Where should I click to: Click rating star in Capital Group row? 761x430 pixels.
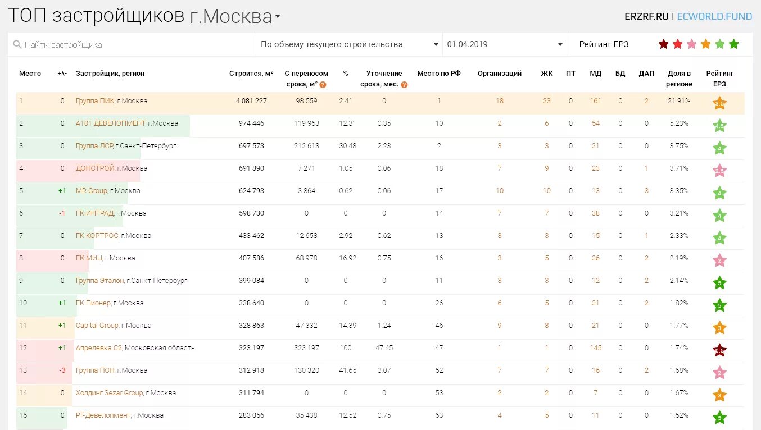click(720, 328)
